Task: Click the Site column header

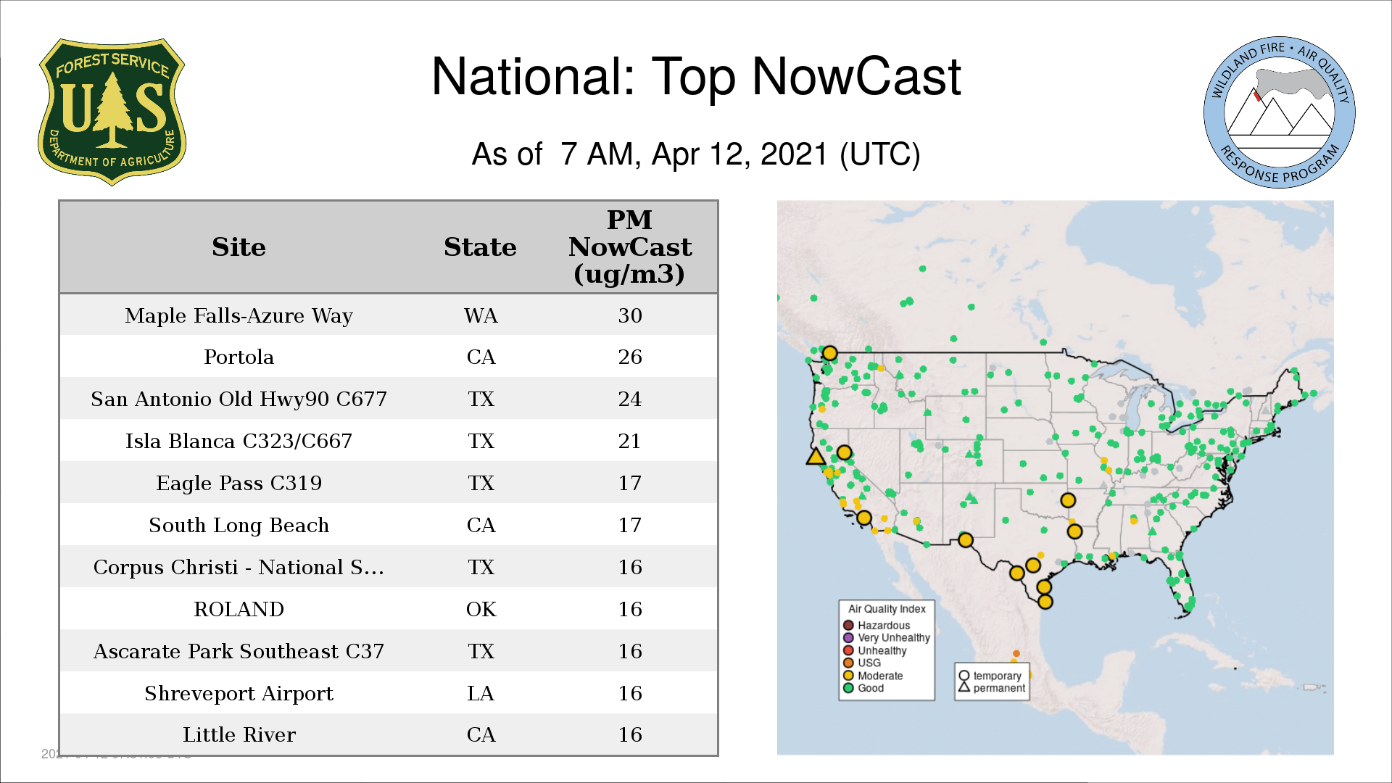Action: click(x=239, y=247)
